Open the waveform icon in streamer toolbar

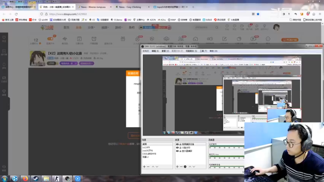tap(65, 40)
